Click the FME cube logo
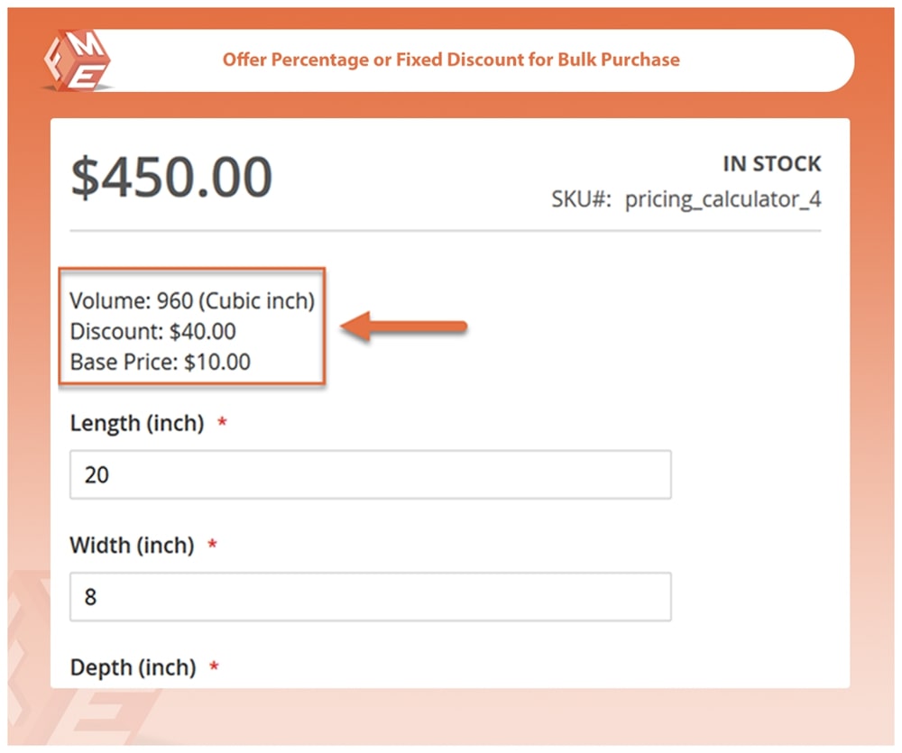The height and width of the screenshot is (753, 902). click(x=77, y=60)
